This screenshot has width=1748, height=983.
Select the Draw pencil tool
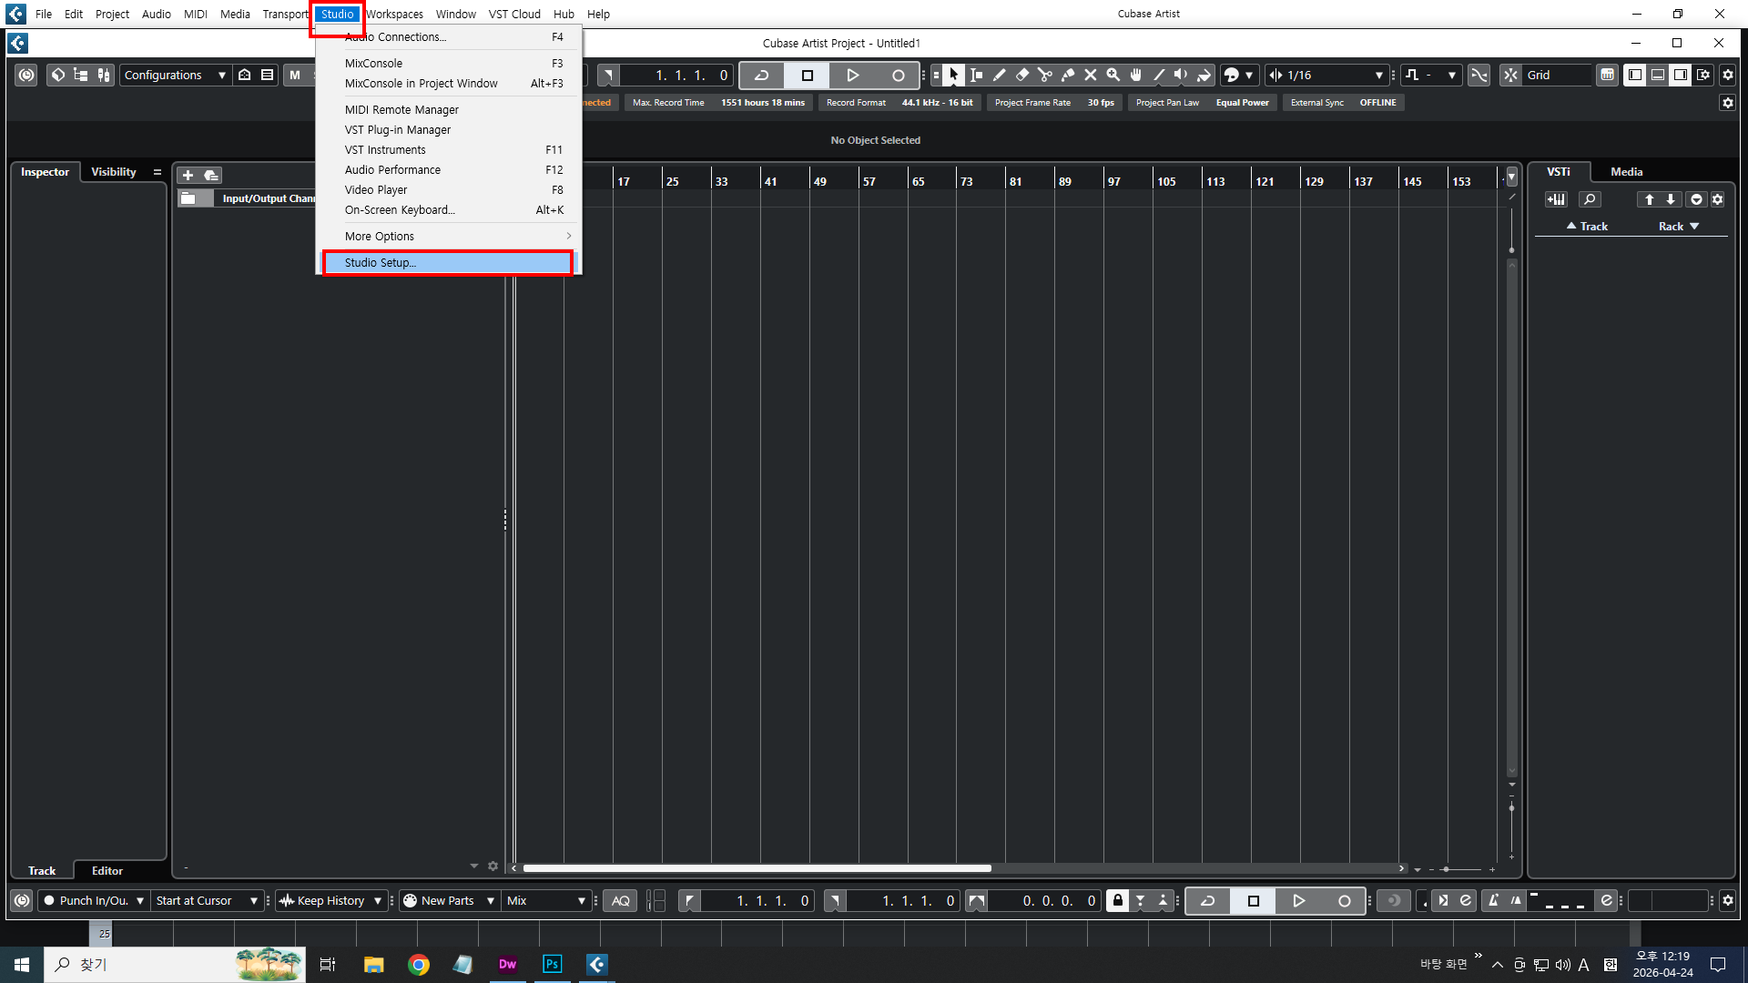(999, 75)
